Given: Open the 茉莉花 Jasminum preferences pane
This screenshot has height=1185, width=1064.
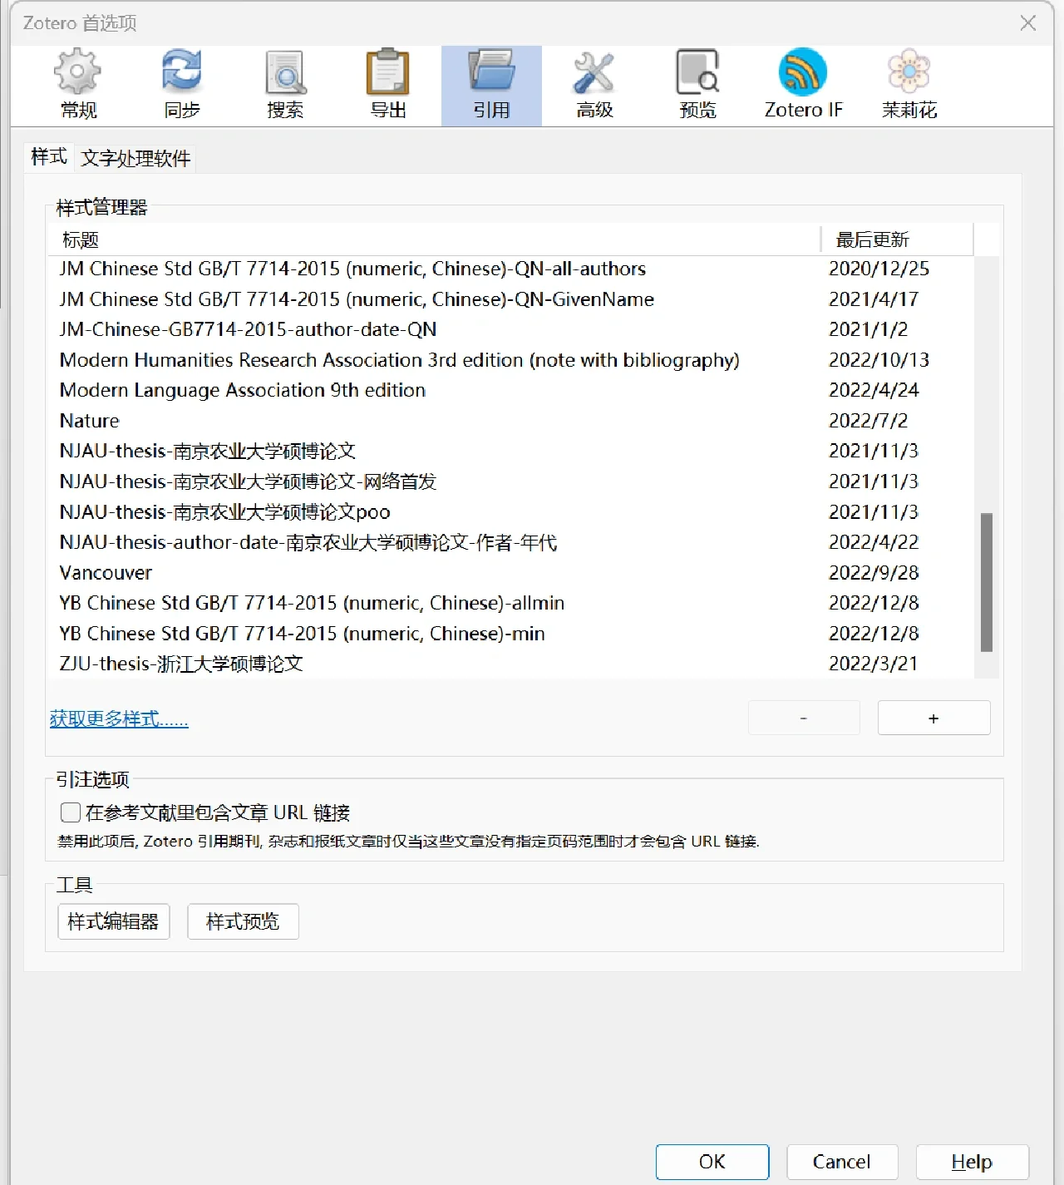Looking at the screenshot, I should [909, 86].
